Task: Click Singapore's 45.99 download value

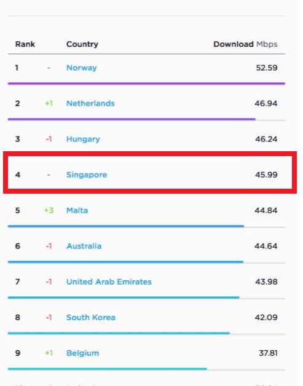Action: click(266, 175)
